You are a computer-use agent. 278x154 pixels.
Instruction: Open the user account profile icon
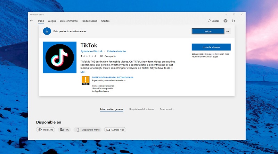225,21
